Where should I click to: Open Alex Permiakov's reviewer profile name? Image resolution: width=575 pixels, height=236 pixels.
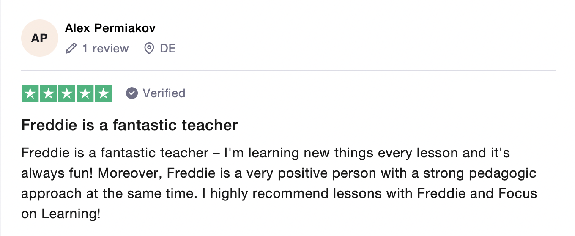(x=110, y=28)
